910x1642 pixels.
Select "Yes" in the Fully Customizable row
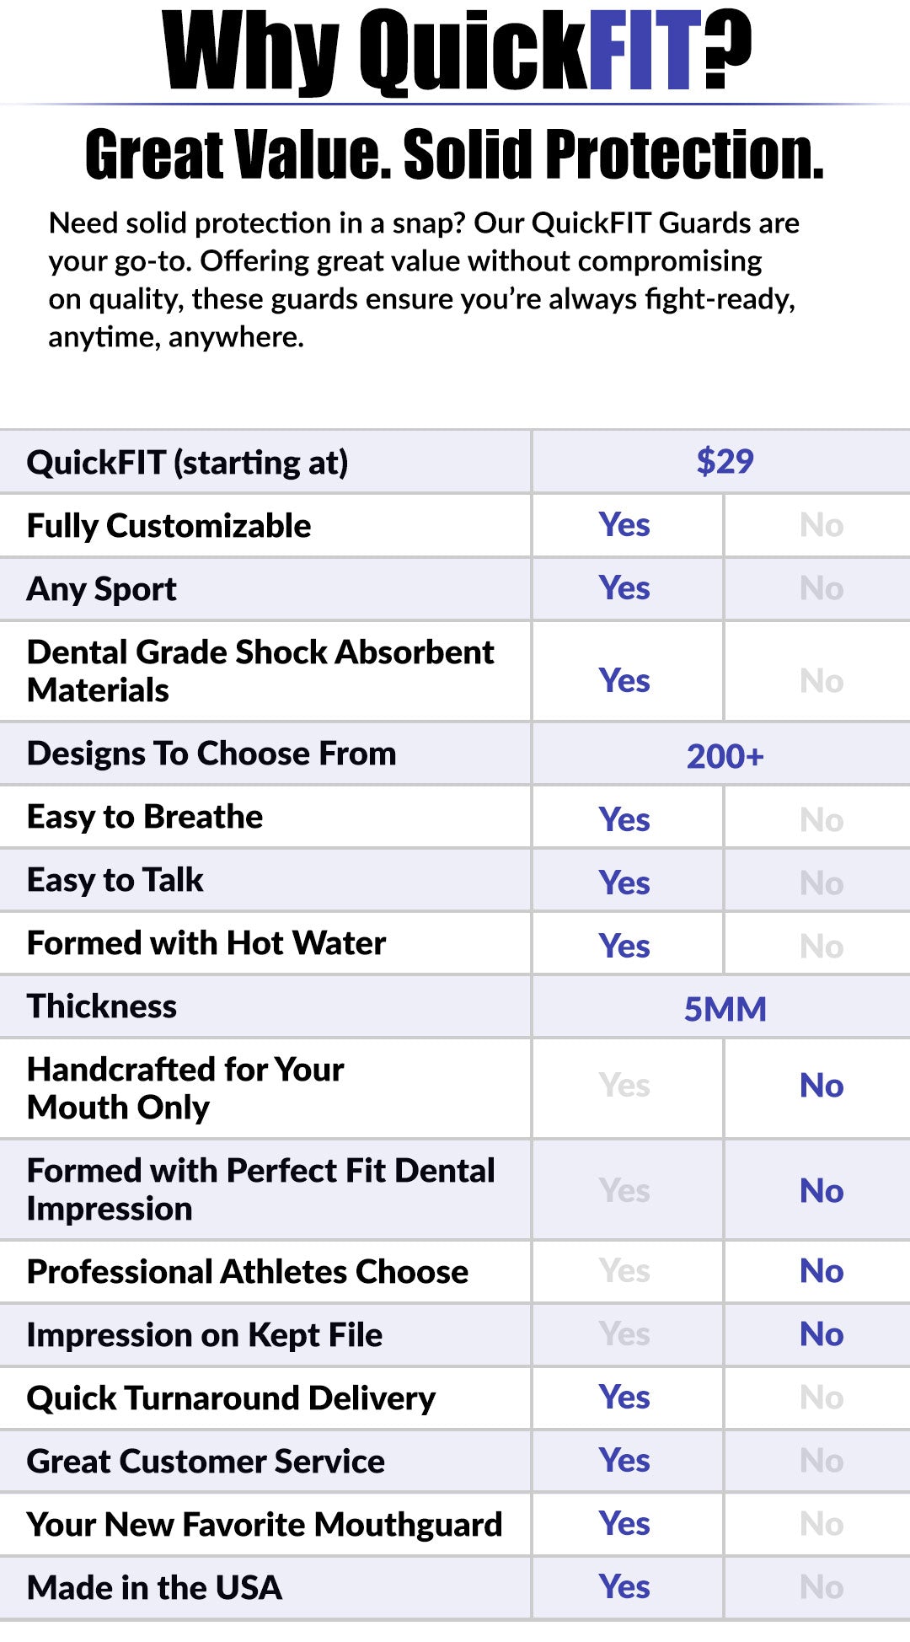tap(624, 525)
